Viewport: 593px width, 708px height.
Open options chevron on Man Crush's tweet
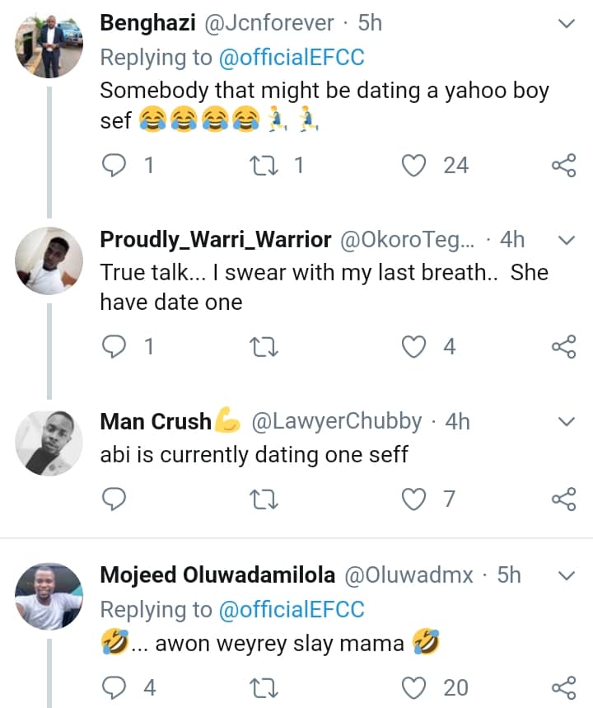click(566, 422)
